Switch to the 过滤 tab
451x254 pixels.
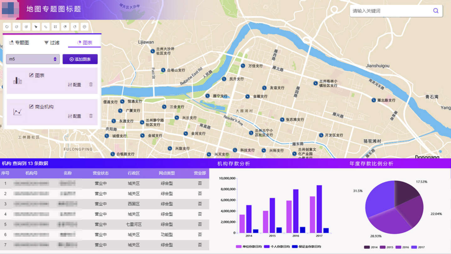pos(52,42)
